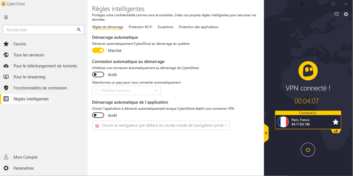Click the search magnifier icon
This screenshot has height=176, width=353.
(x=79, y=30)
